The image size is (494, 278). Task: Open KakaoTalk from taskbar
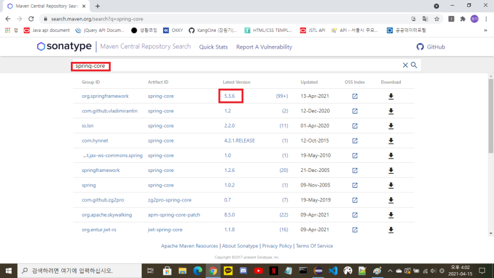[x=228, y=271]
